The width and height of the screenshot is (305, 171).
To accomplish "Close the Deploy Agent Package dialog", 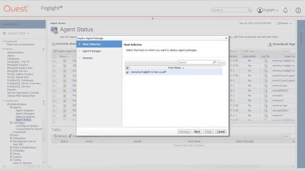I will tap(226, 38).
